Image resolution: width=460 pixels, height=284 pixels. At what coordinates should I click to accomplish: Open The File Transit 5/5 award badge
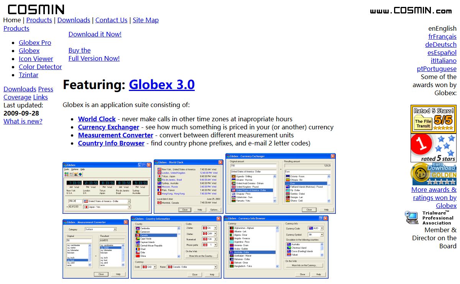pos(433,119)
